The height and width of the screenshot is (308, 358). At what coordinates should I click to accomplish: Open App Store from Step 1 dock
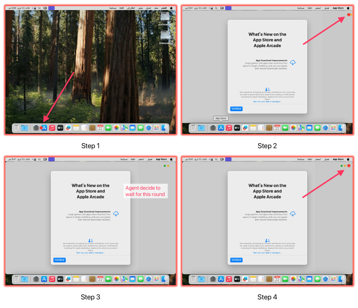[x=44, y=128]
